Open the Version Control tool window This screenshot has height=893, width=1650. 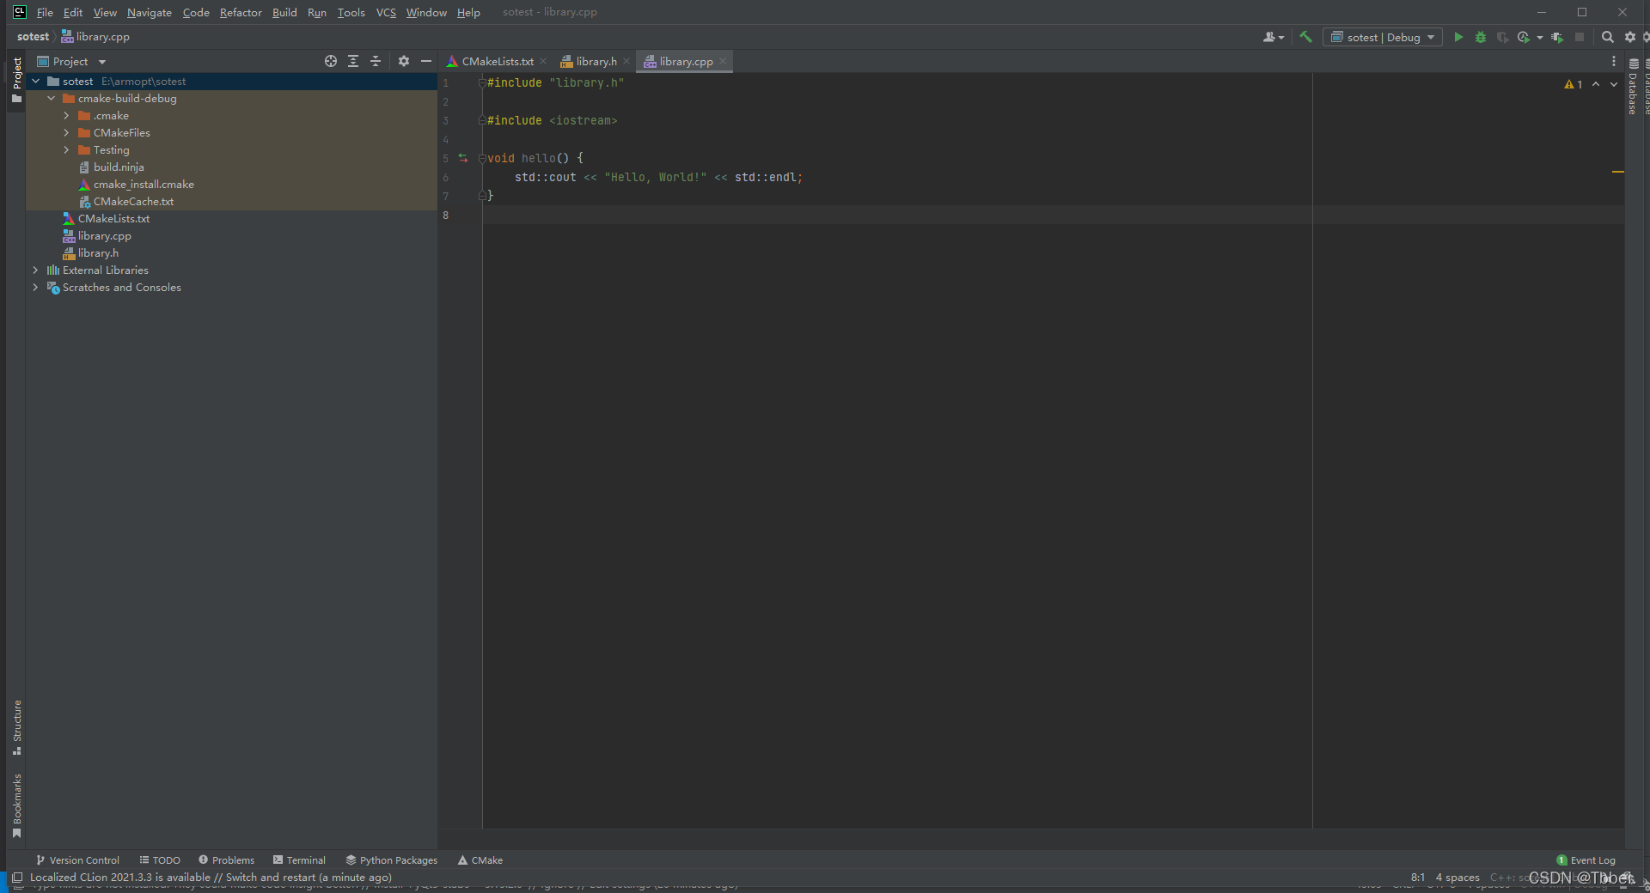point(77,860)
